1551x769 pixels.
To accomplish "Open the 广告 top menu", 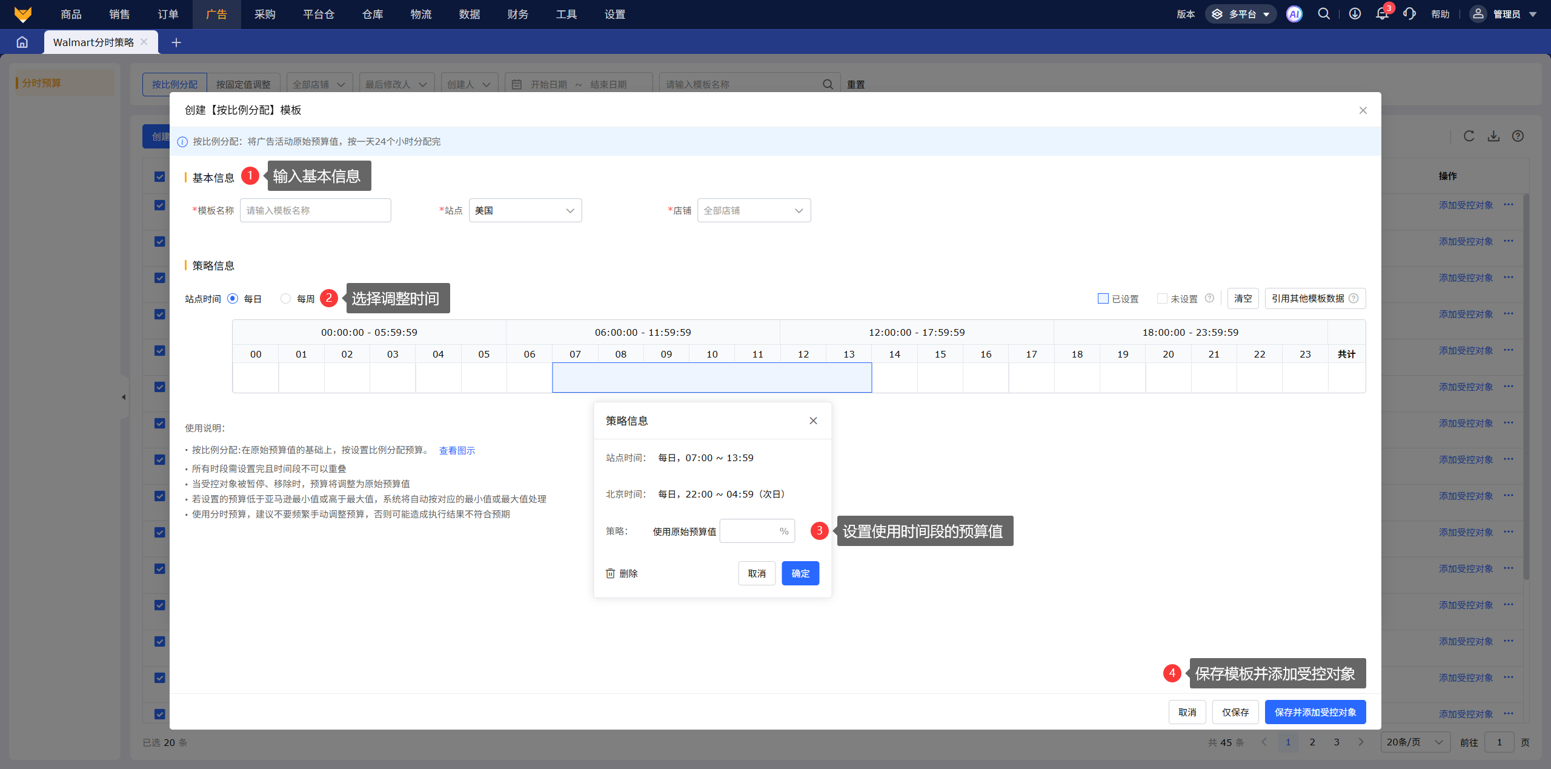I will (216, 14).
